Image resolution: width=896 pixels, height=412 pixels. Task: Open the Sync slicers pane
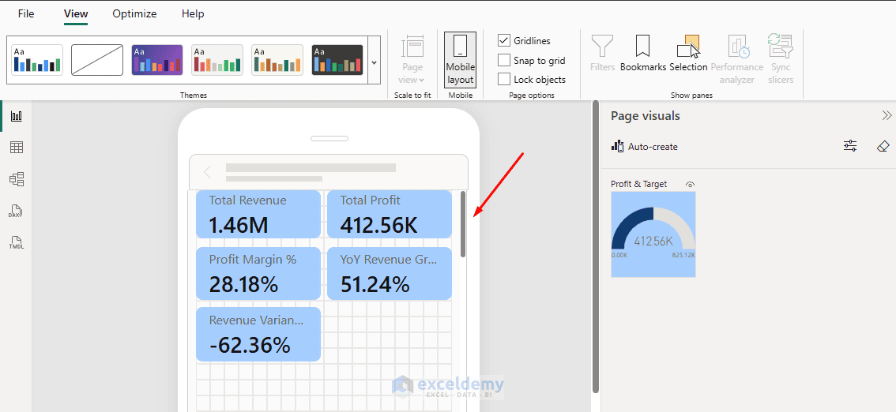pos(781,59)
